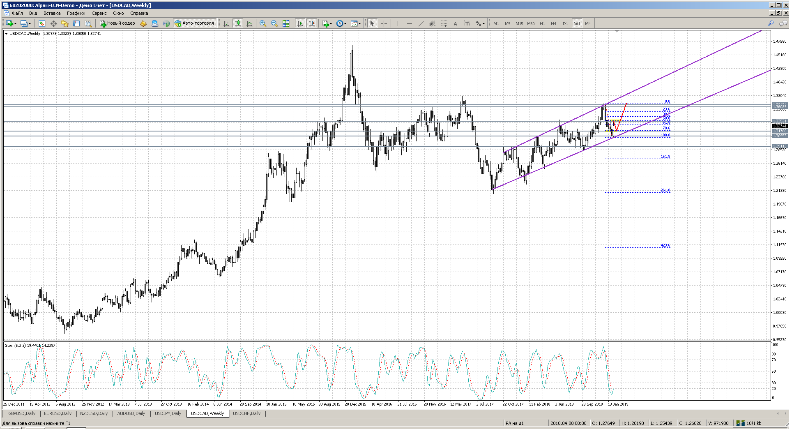Image resolution: width=792 pixels, height=429 pixels.
Task: Select the vertical line tool
Action: point(398,23)
